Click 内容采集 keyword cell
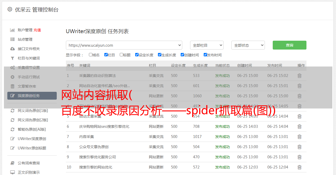The image size is (336, 175). click(x=87, y=137)
